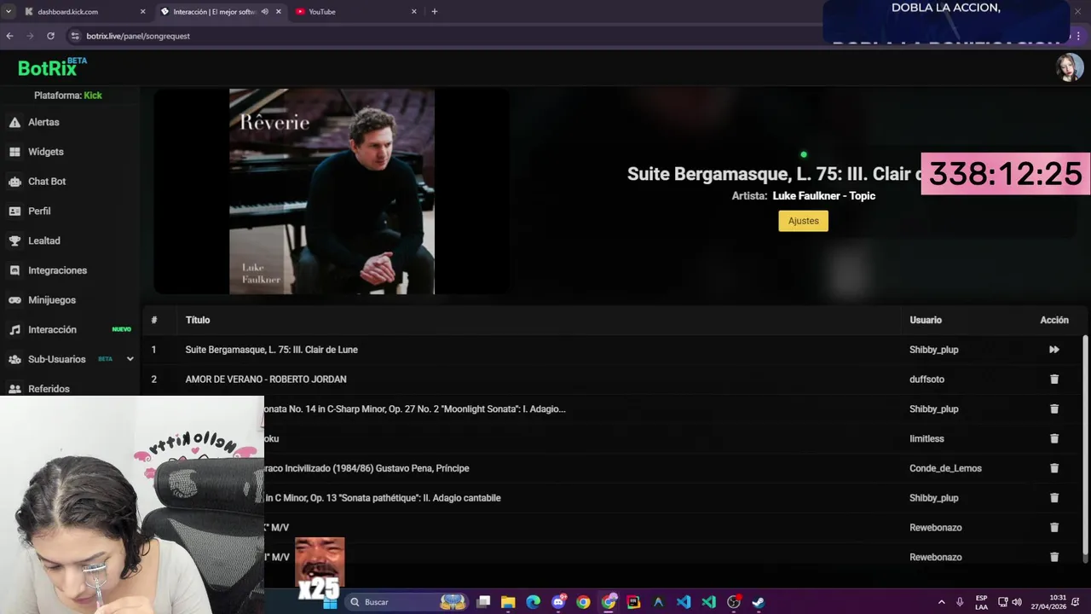Delete the Moonlight Sonata request
Image resolution: width=1091 pixels, height=614 pixels.
click(x=1054, y=409)
